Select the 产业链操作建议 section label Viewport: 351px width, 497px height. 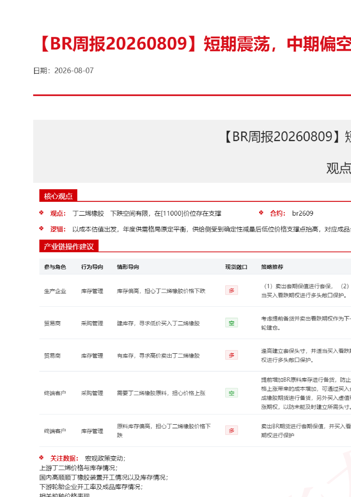click(69, 246)
